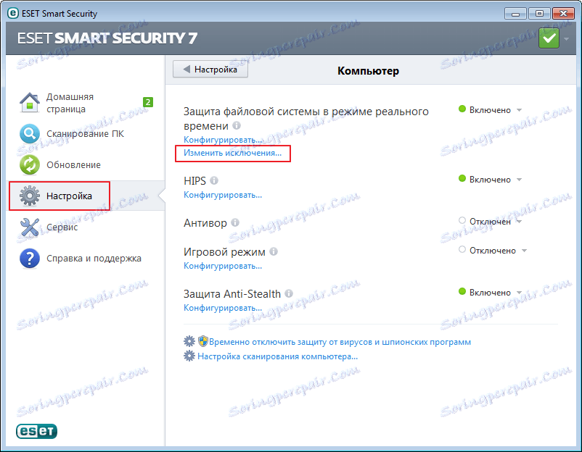
Task: Click Изменить исключения link
Action: pyautogui.click(x=232, y=153)
